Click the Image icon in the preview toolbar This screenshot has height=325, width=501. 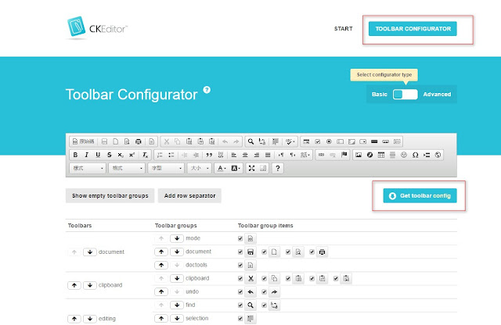coord(359,155)
